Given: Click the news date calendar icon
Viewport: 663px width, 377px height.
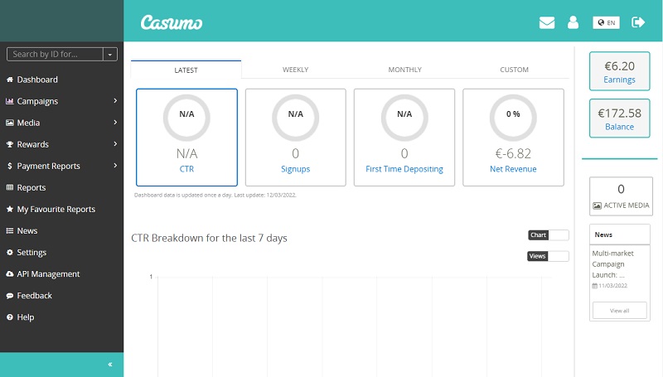Looking at the screenshot, I should (x=594, y=286).
